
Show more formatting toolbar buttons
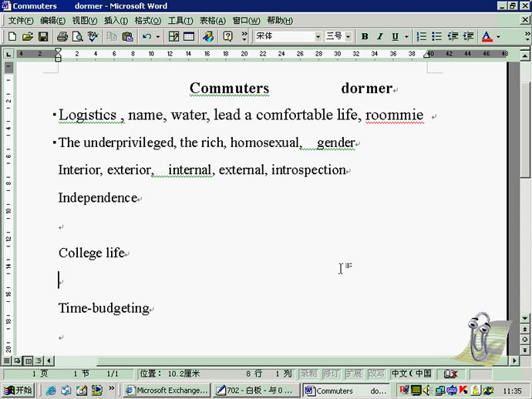pos(527,36)
